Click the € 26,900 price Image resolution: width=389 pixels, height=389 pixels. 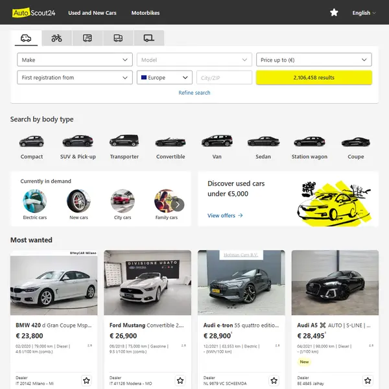(123, 336)
